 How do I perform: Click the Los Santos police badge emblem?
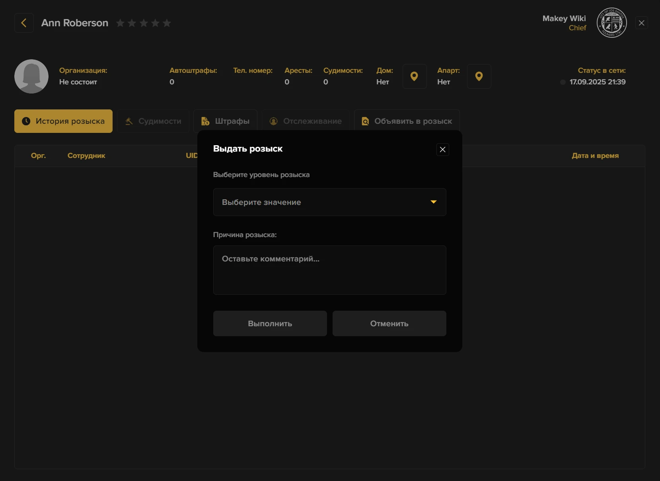(611, 23)
